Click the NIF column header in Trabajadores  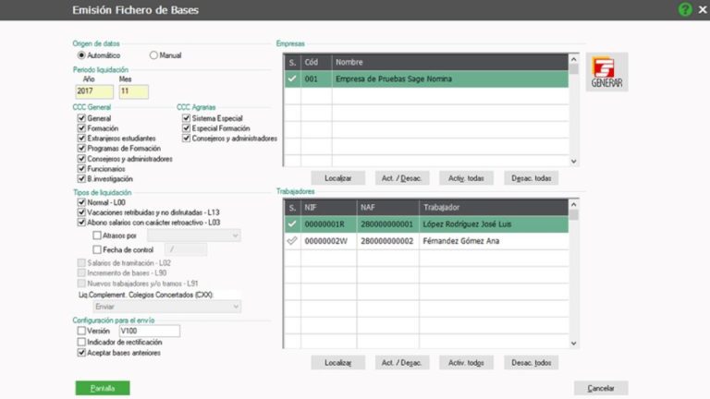[310, 207]
